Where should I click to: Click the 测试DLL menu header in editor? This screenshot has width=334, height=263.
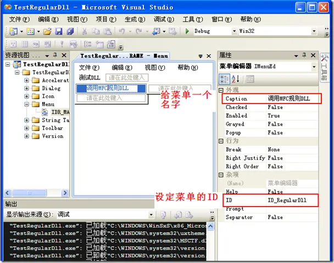(90, 78)
